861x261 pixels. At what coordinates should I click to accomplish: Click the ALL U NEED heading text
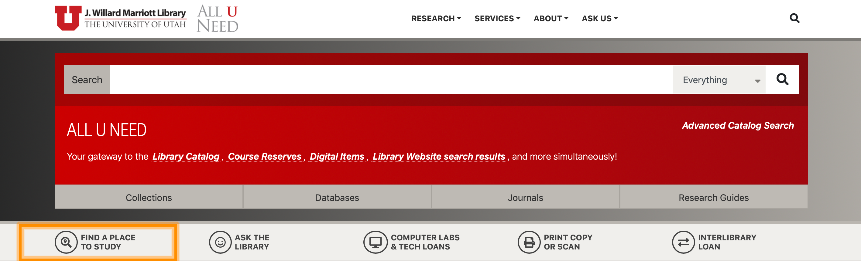[x=107, y=130]
